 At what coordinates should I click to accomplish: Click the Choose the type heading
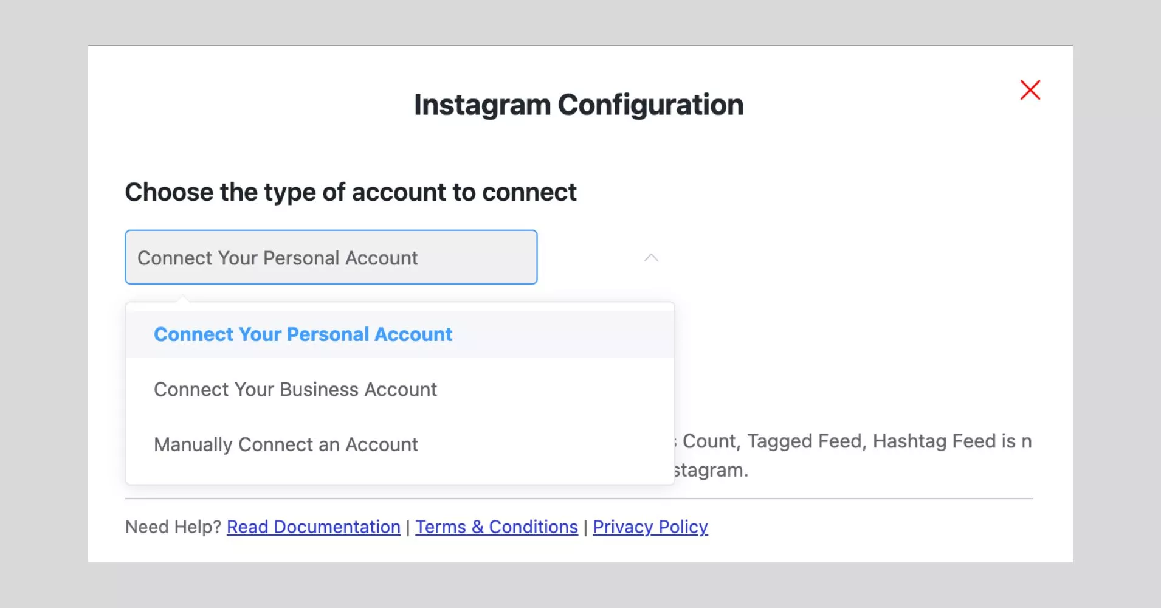point(351,192)
